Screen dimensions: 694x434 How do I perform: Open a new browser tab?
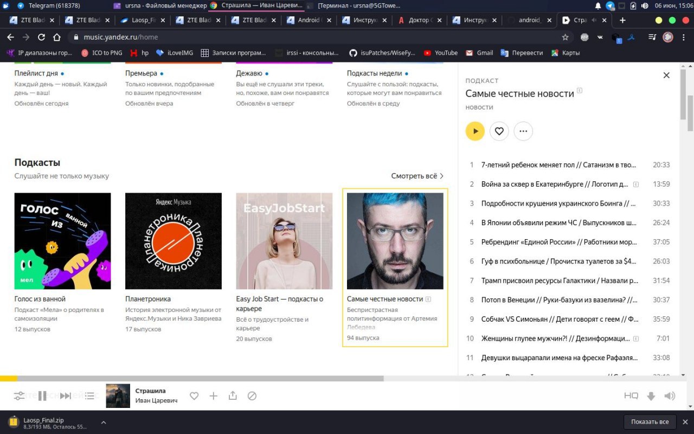tap(622, 20)
